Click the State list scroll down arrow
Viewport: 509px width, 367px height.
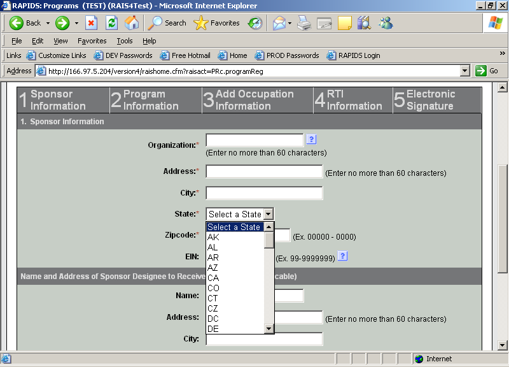[x=268, y=329]
